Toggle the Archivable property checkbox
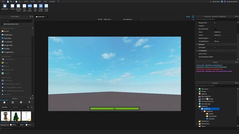 pos(215,48)
